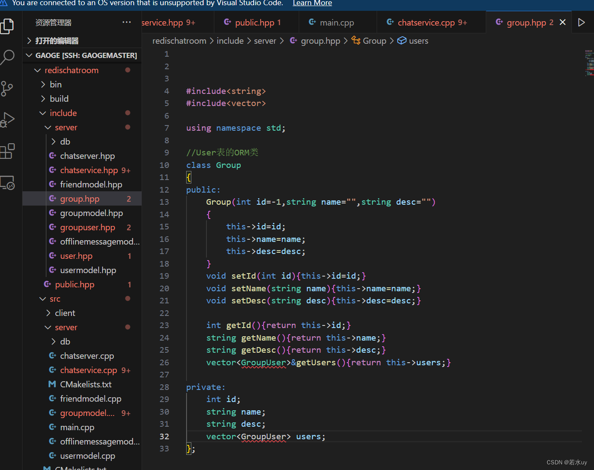Click the vector<GroupUser> users; line
594x470 pixels.
266,436
